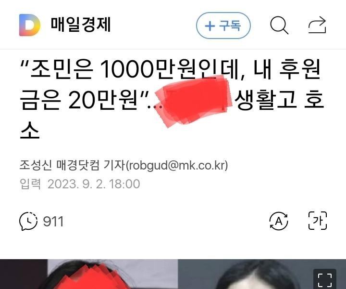Open the left article photo
The image size is (346, 289).
click(x=89, y=274)
